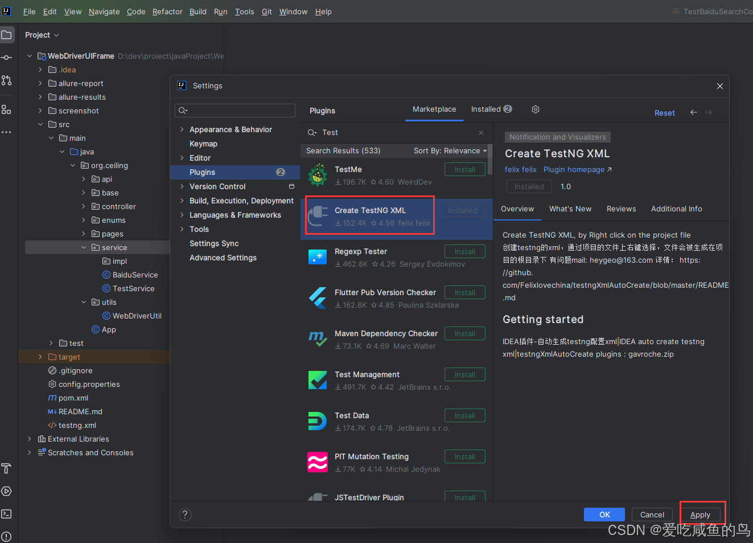Click the plugins settings gear icon
The image size is (753, 543).
point(536,109)
